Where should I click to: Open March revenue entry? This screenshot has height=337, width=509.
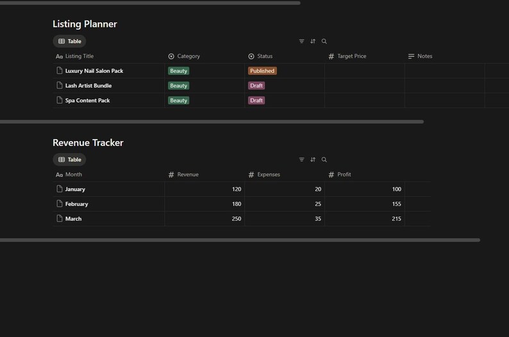pos(73,218)
